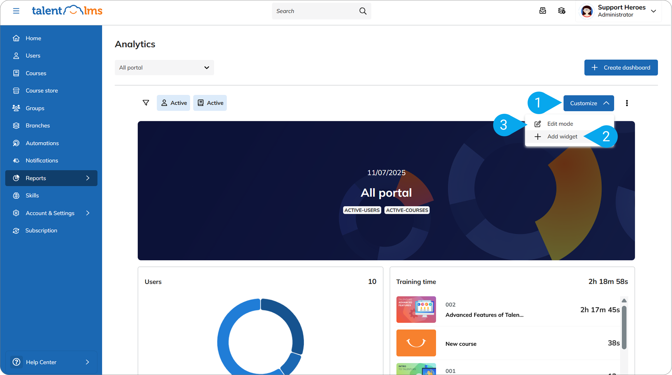Click the ACTIVE-COURSES tag on banner

tap(407, 210)
